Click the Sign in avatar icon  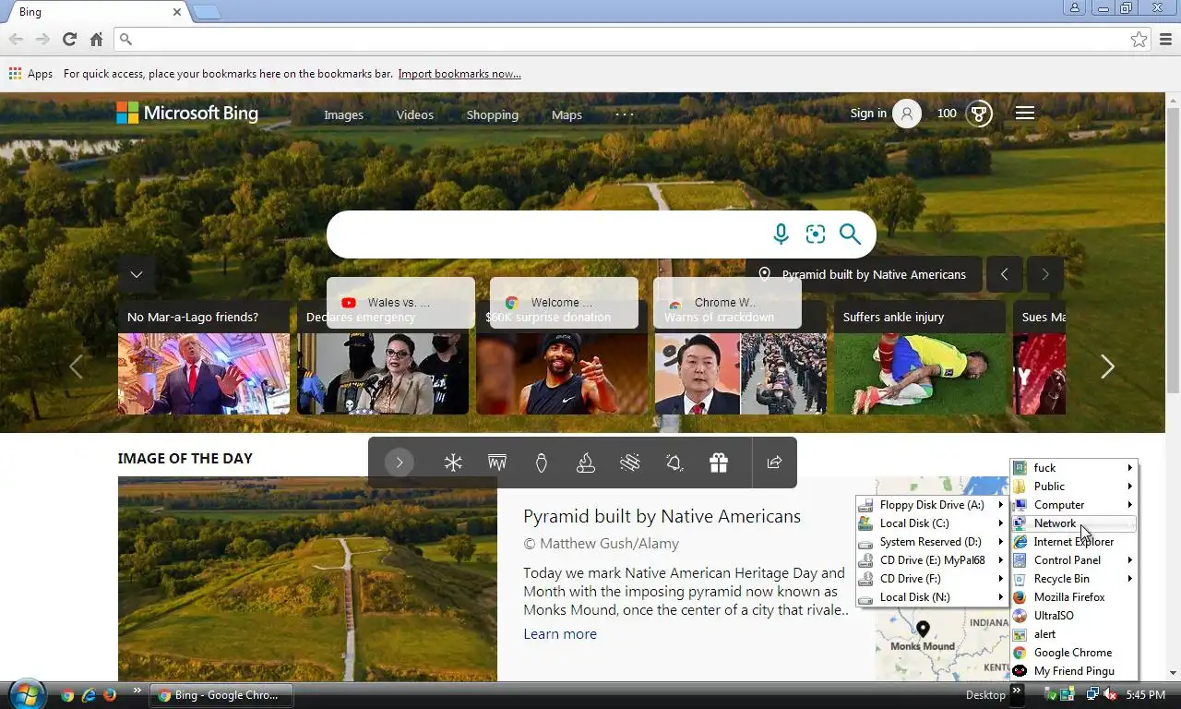(x=907, y=114)
